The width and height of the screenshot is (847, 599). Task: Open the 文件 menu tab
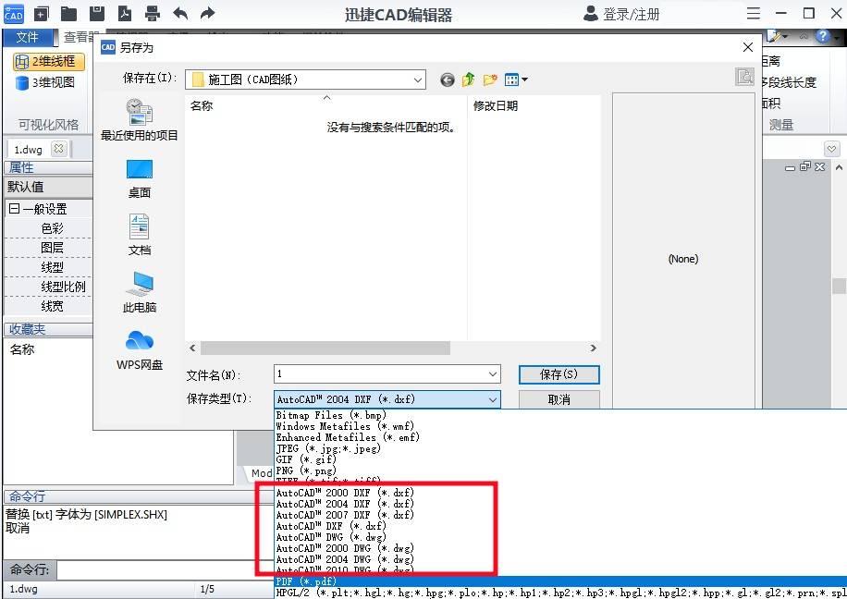(27, 37)
